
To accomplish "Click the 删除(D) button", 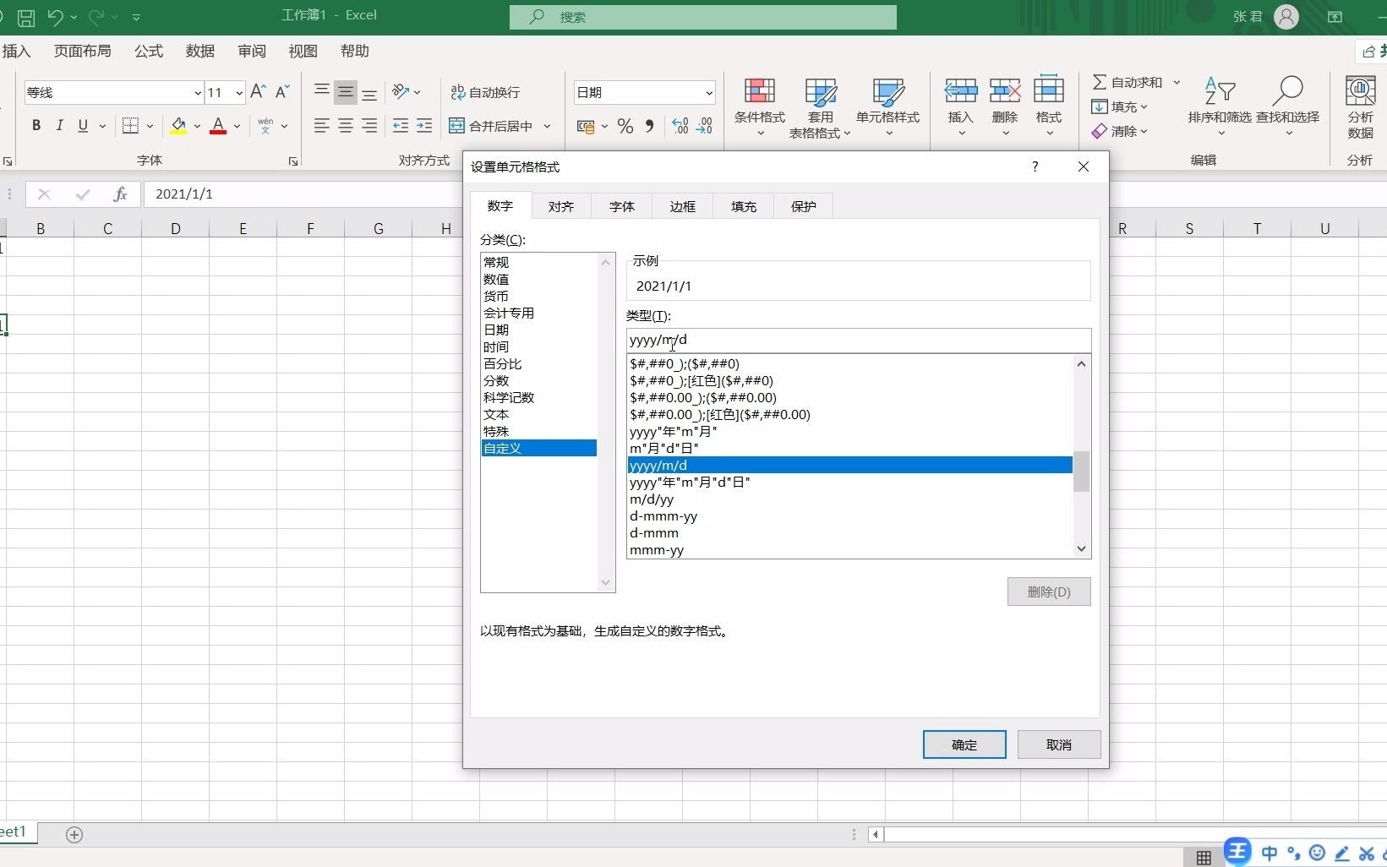I will pyautogui.click(x=1048, y=592).
